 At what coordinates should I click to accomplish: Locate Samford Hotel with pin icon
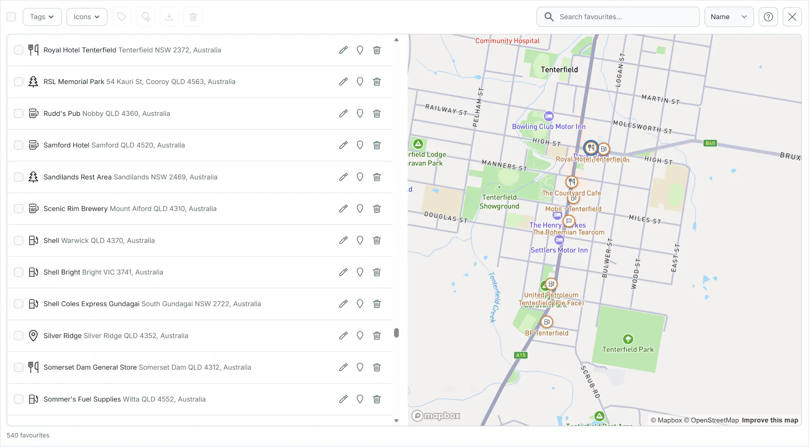click(360, 145)
